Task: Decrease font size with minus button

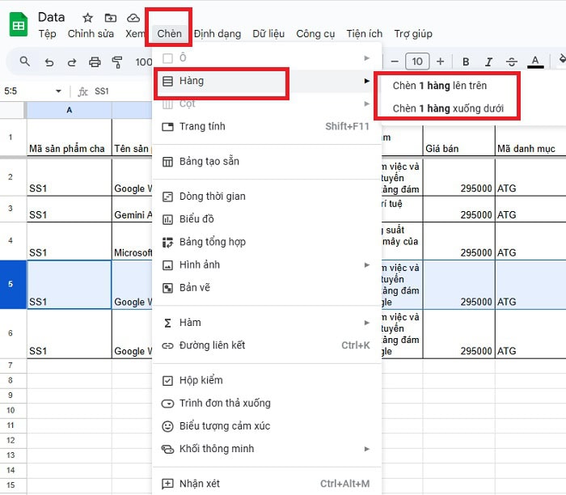Action: (395, 61)
